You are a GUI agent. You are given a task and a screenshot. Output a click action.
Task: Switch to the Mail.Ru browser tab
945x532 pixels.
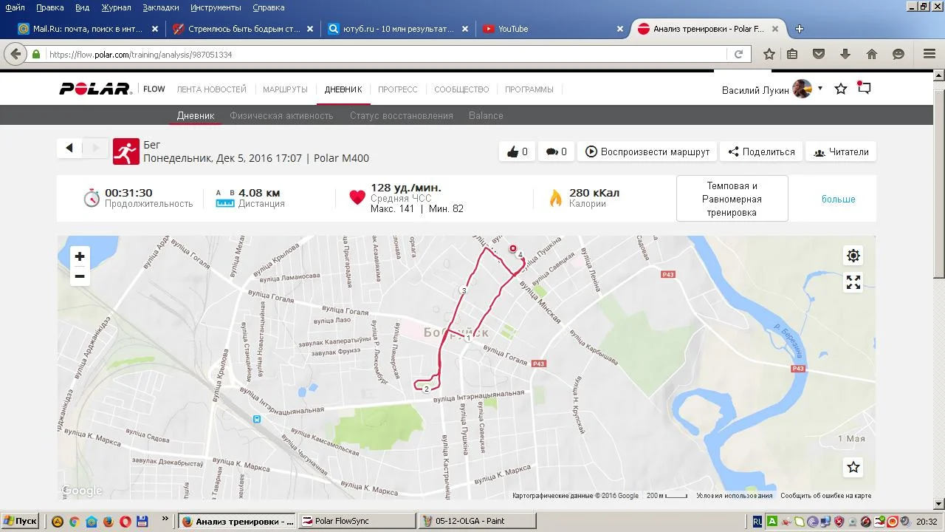pos(87,29)
